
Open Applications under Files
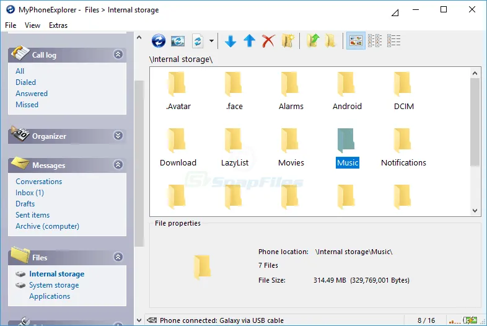click(50, 296)
